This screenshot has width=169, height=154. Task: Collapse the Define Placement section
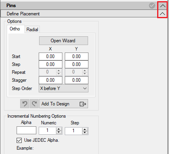(163, 13)
